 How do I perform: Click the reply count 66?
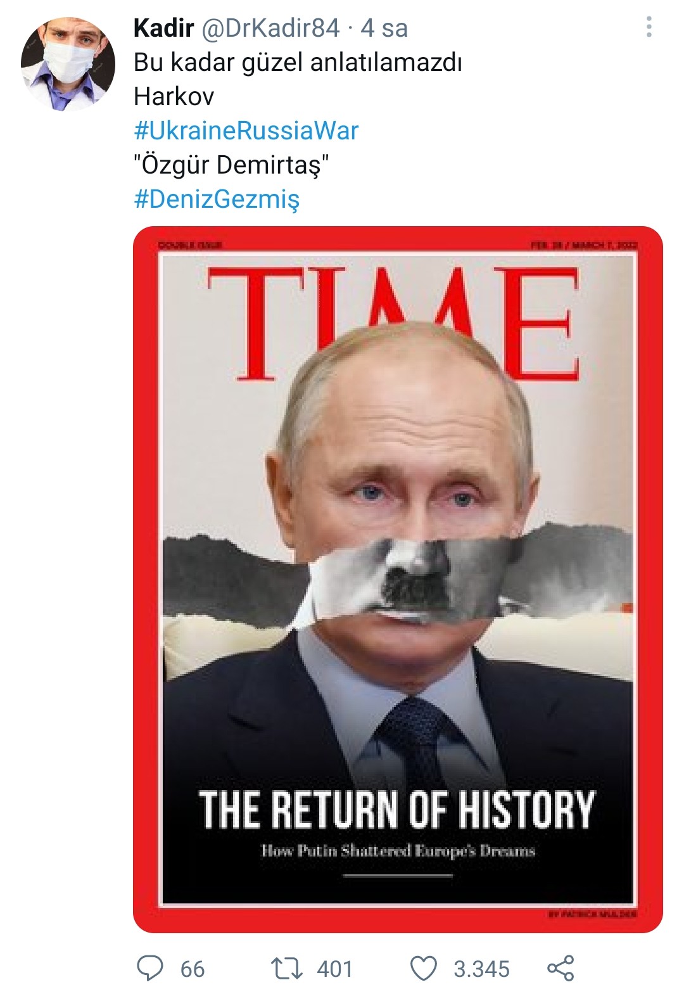click(x=193, y=969)
